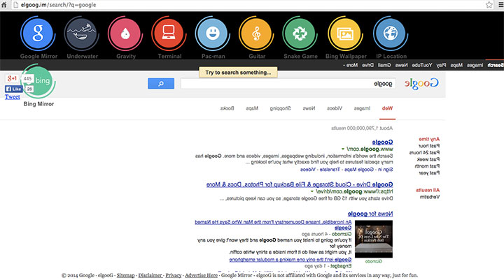The image size is (504, 280).
Task: Click the Facebook Like button
Action: tap(13, 89)
